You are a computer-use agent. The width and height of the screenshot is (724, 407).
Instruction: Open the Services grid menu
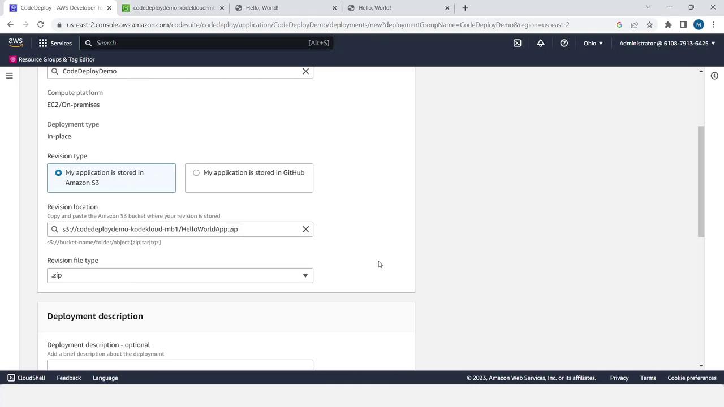(43, 43)
